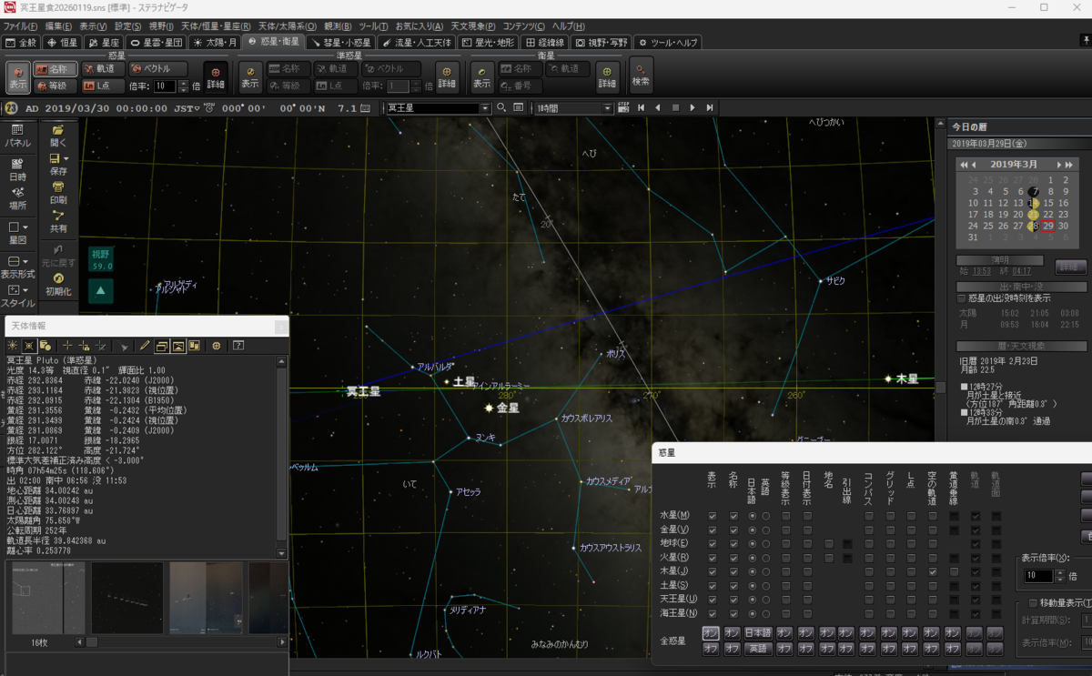Check 日付表示 checkbox for 土星(S)
The height and width of the screenshot is (676, 1092).
pos(807,585)
